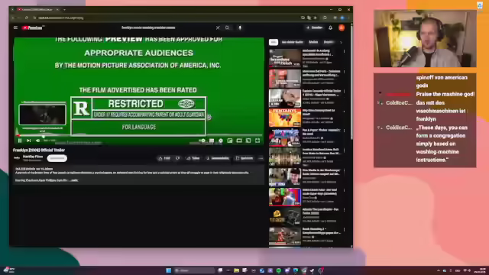This screenshot has height=275, width=489.
Task: Go to YouTube Premium home logo
Action: click(32, 27)
